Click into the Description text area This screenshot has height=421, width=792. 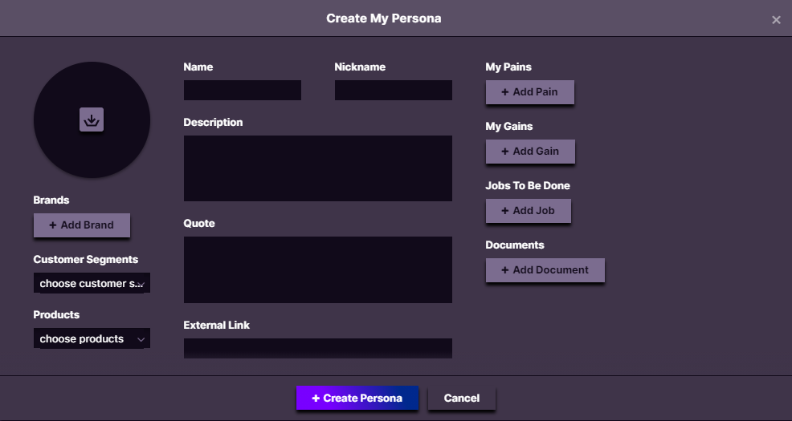point(318,168)
